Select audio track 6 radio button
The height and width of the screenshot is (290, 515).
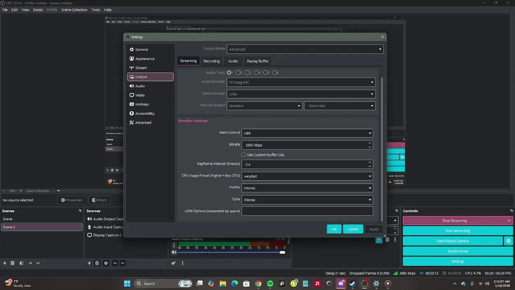pos(275,72)
